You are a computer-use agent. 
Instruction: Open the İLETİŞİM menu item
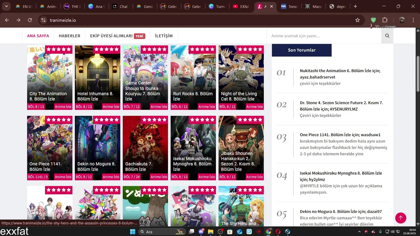[x=164, y=36]
